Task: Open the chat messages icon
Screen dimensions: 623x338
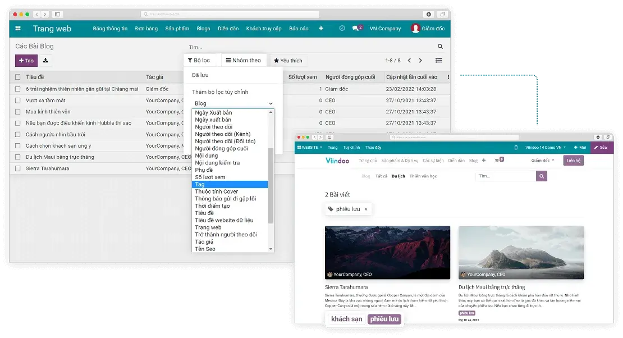Action: point(356,28)
